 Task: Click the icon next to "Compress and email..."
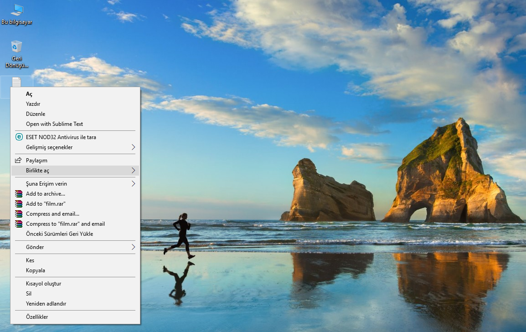(x=19, y=213)
